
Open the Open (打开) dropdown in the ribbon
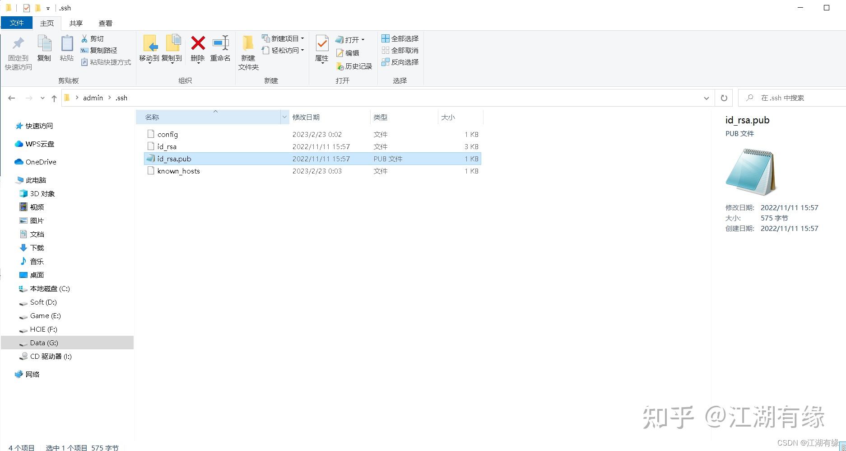coord(350,40)
